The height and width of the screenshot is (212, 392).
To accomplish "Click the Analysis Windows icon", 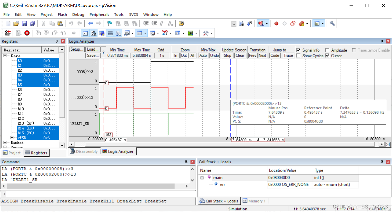I will [x=165, y=33].
